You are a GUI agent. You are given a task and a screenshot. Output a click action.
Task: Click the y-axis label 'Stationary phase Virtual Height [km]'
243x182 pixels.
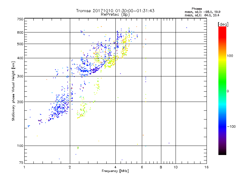[x=13, y=91]
